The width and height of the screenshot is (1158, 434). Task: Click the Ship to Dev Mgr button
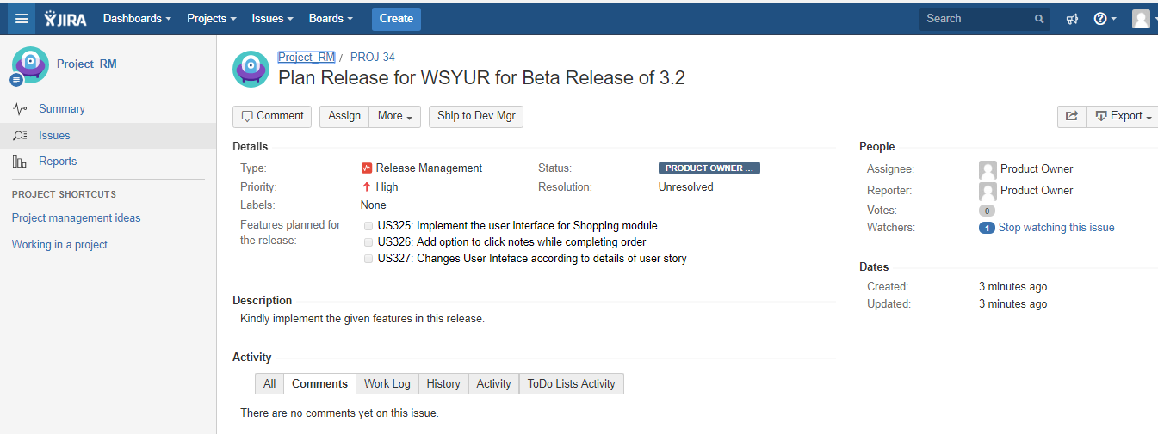coord(476,116)
